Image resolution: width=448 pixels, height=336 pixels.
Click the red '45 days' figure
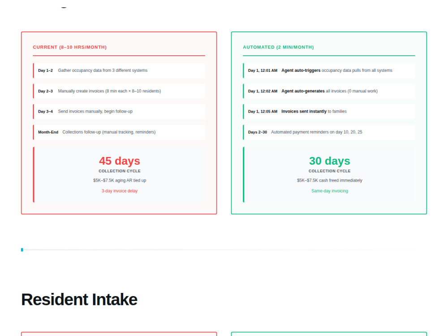point(120,161)
